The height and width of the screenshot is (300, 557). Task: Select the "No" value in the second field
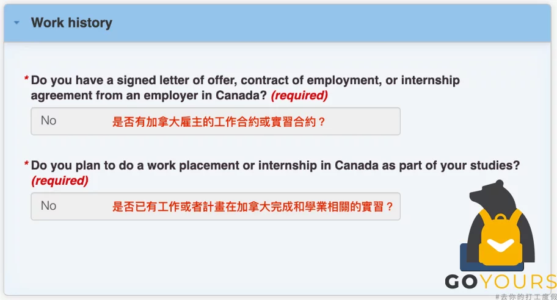49,205
